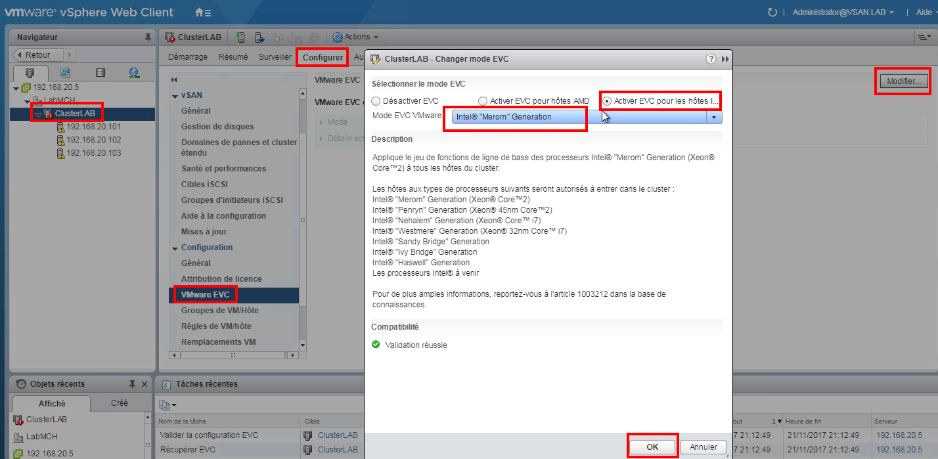Viewport: 938px width, 459px height.
Task: Switch to Affiché tab in Objets récents
Action: click(53, 404)
